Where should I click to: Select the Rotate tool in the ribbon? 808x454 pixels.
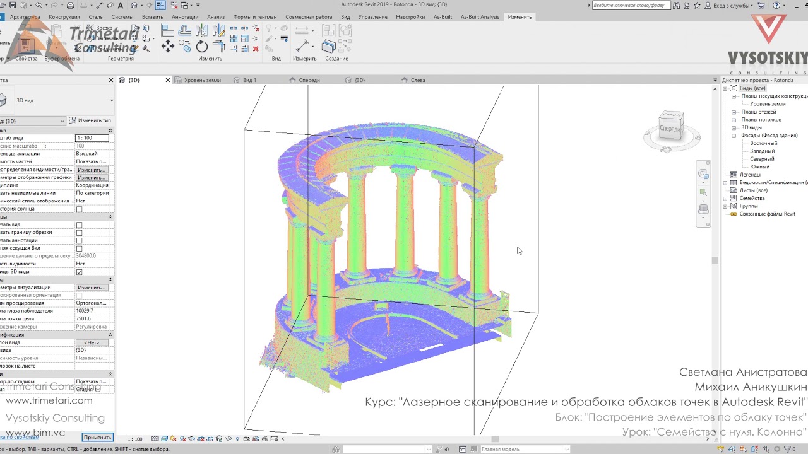(x=202, y=46)
